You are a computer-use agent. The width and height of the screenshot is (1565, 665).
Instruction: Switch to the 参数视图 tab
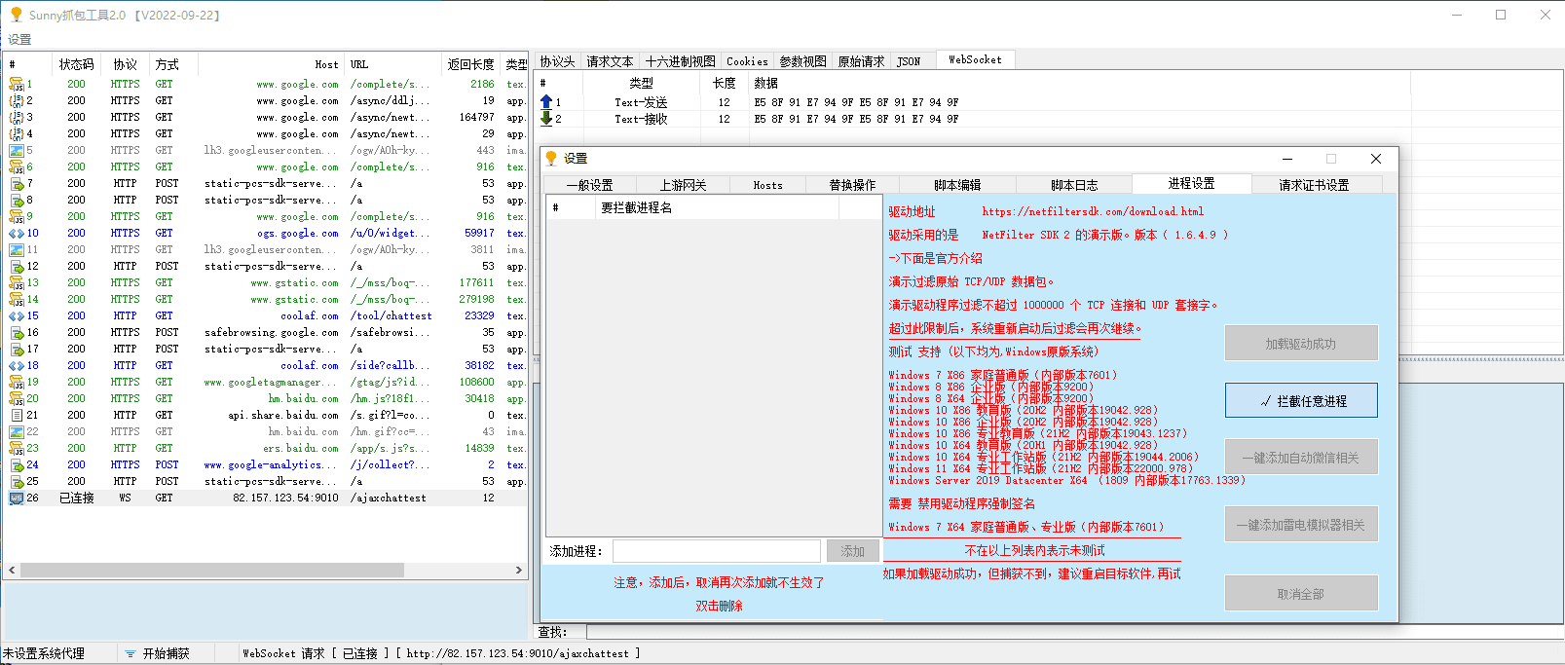click(x=803, y=61)
